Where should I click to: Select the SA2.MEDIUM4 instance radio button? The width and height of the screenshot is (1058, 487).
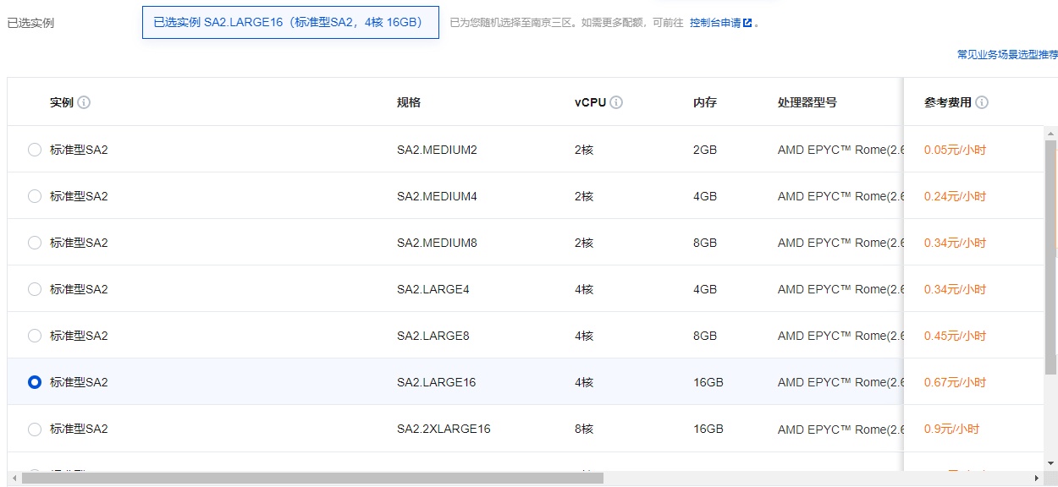tap(34, 195)
